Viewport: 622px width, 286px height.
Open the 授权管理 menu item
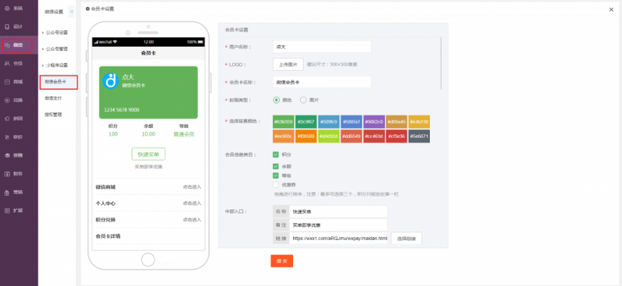[x=54, y=114]
